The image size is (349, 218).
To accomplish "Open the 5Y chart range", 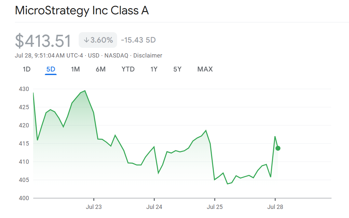I will point(177,69).
